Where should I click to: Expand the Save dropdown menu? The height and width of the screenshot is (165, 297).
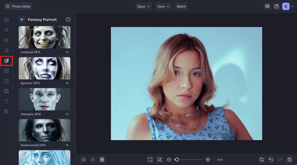tap(163, 6)
